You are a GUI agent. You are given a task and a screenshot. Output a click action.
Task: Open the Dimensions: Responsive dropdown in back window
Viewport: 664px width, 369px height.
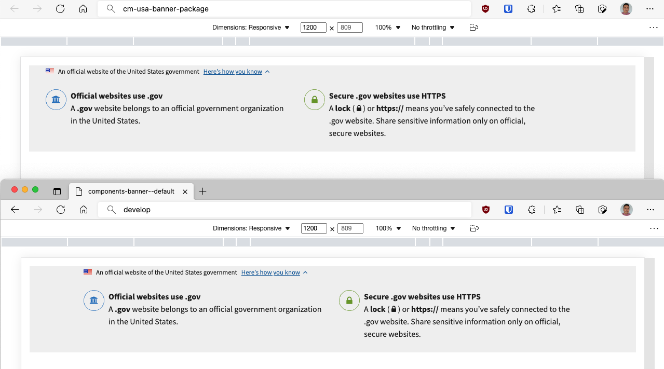(x=251, y=28)
